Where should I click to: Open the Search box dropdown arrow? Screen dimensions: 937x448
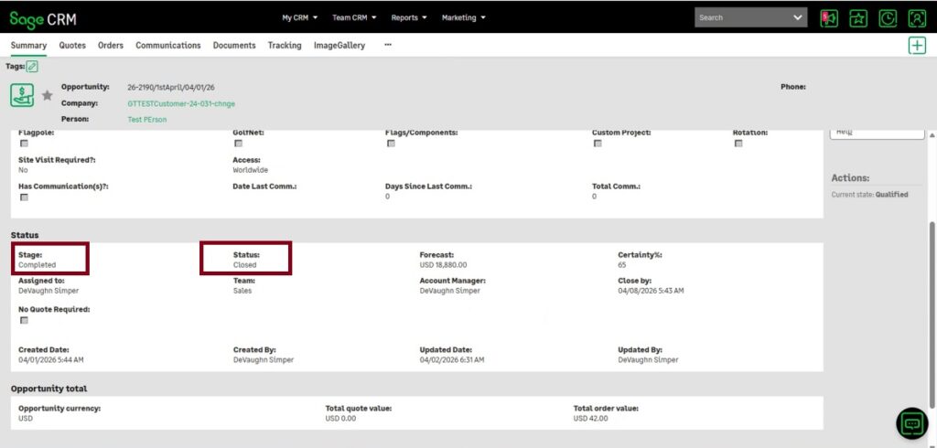click(798, 17)
